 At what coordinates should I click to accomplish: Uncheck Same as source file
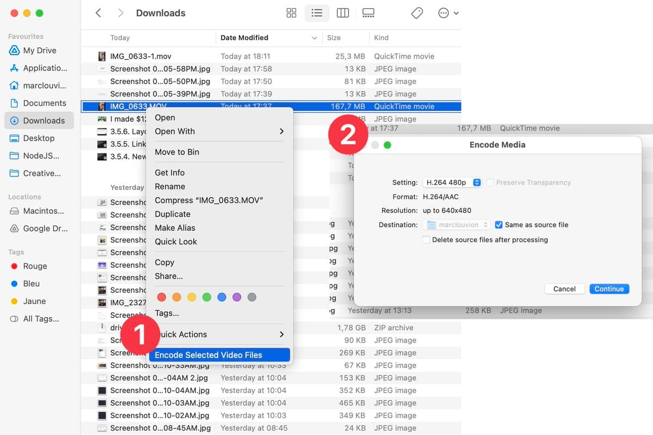499,225
